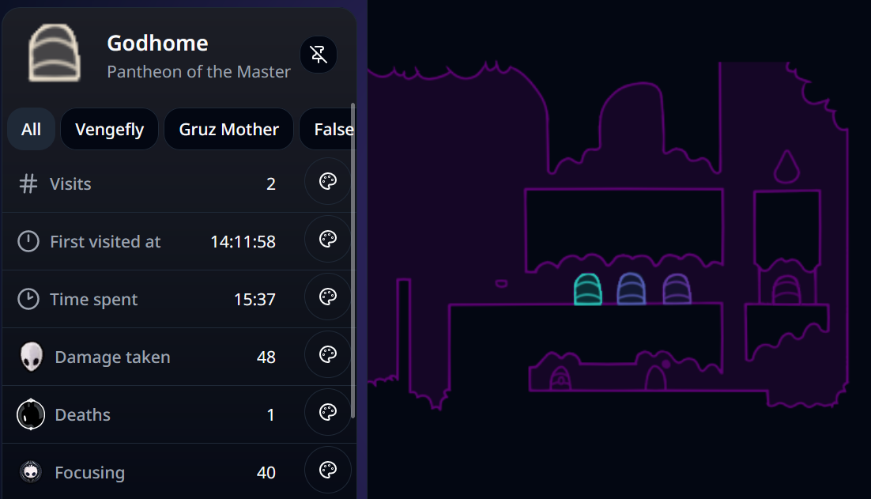The height and width of the screenshot is (499, 871).
Task: Unpin the Godhome stats panel
Action: [x=319, y=55]
